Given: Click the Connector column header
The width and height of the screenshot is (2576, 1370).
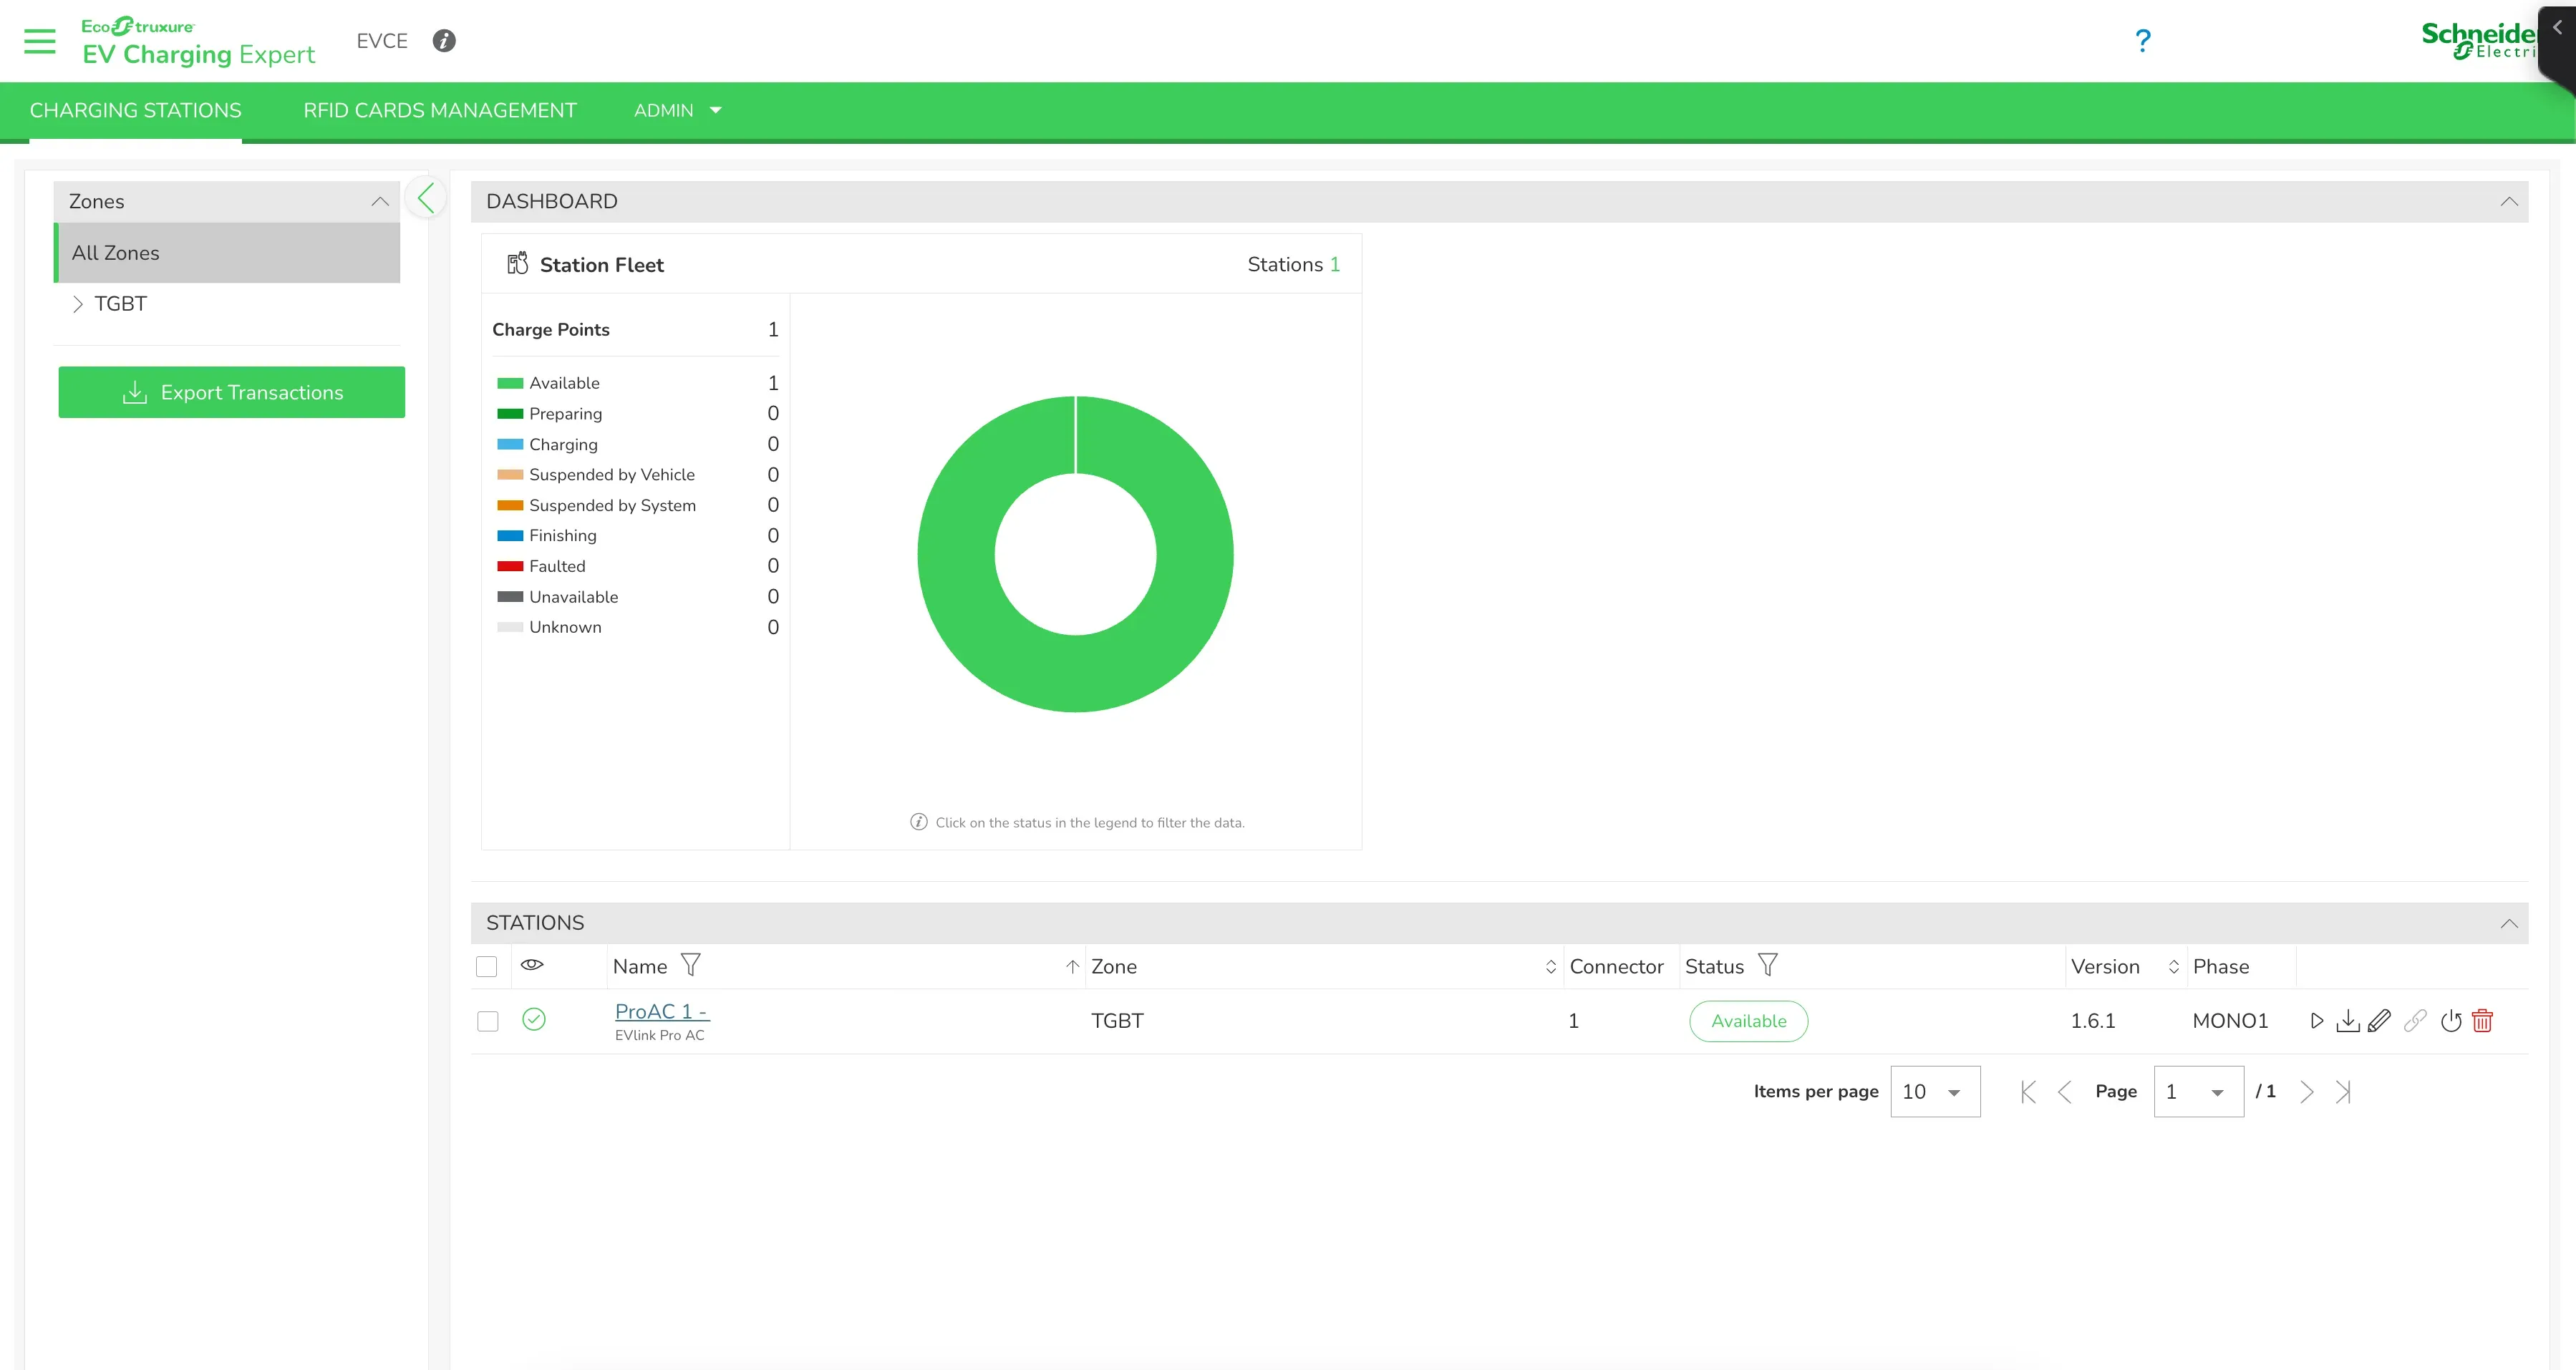Looking at the screenshot, I should click(1616, 966).
